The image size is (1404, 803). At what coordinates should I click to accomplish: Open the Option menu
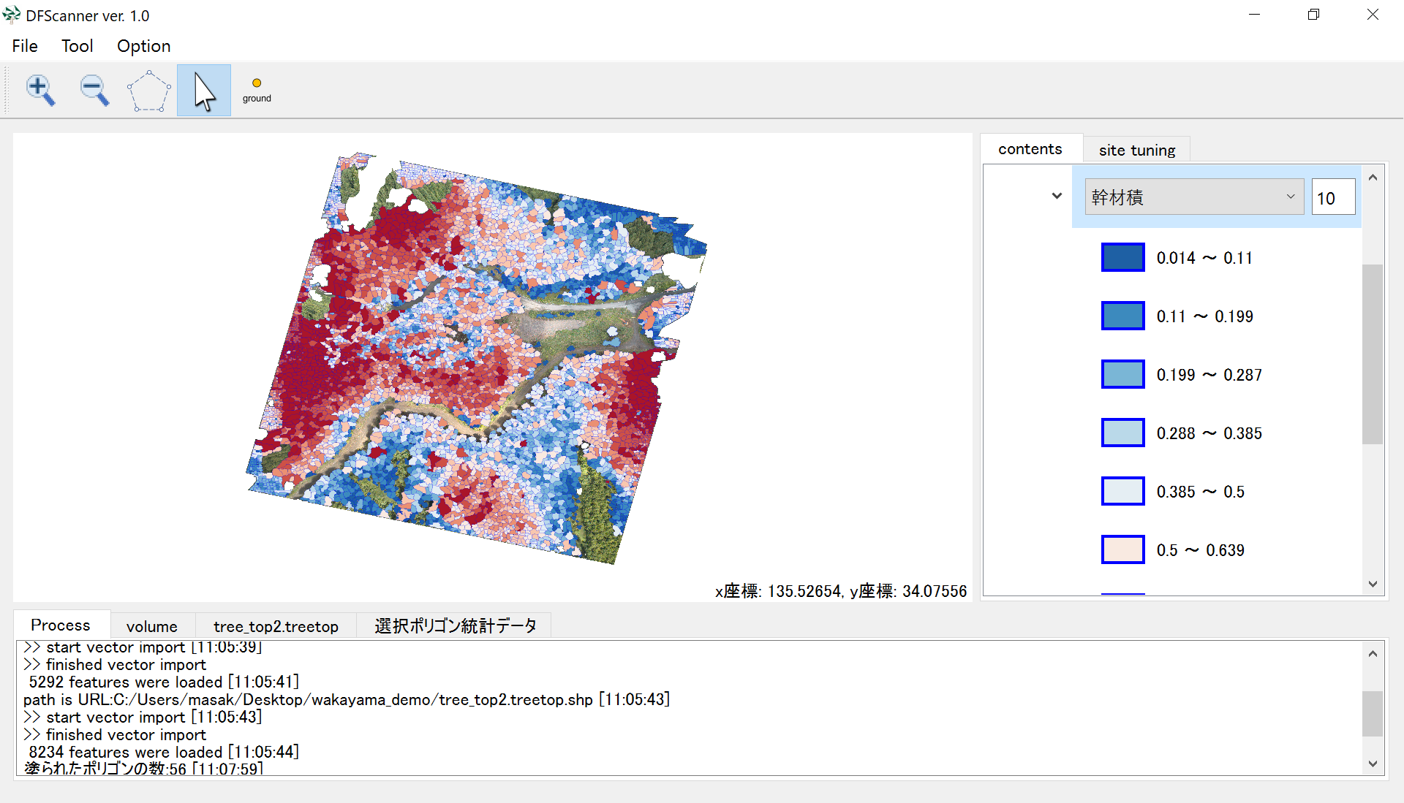[x=143, y=46]
